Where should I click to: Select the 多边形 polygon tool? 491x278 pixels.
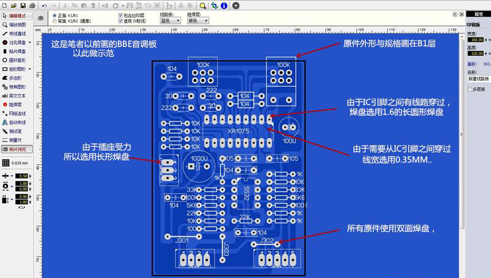(x=14, y=78)
